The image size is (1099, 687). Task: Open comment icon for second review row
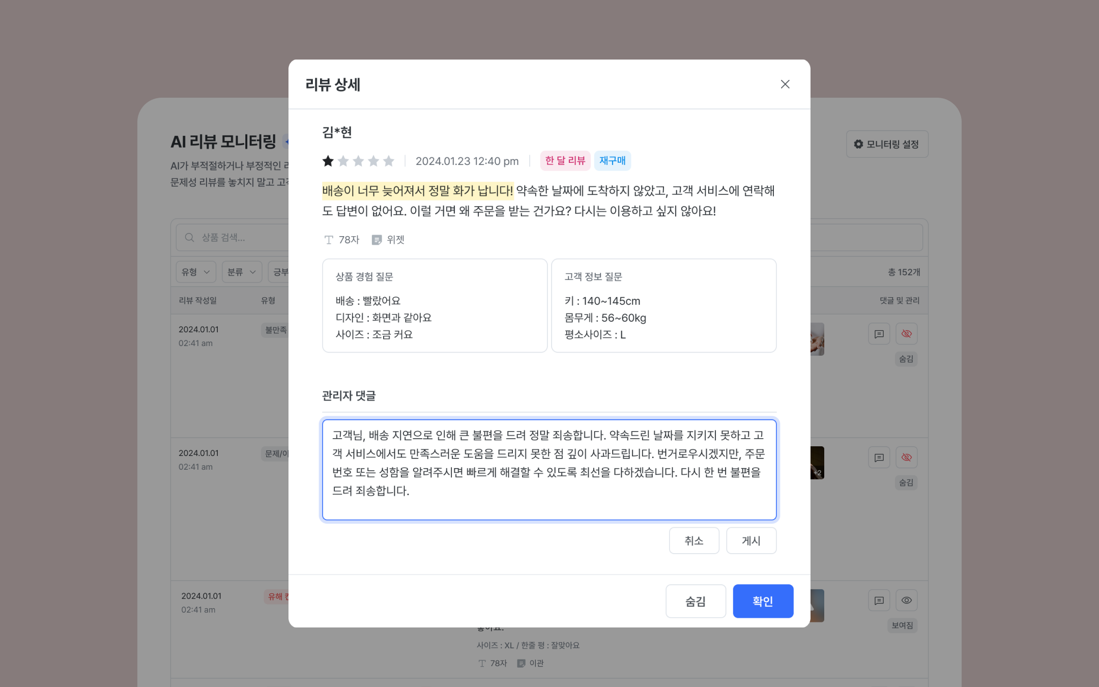[x=879, y=457]
